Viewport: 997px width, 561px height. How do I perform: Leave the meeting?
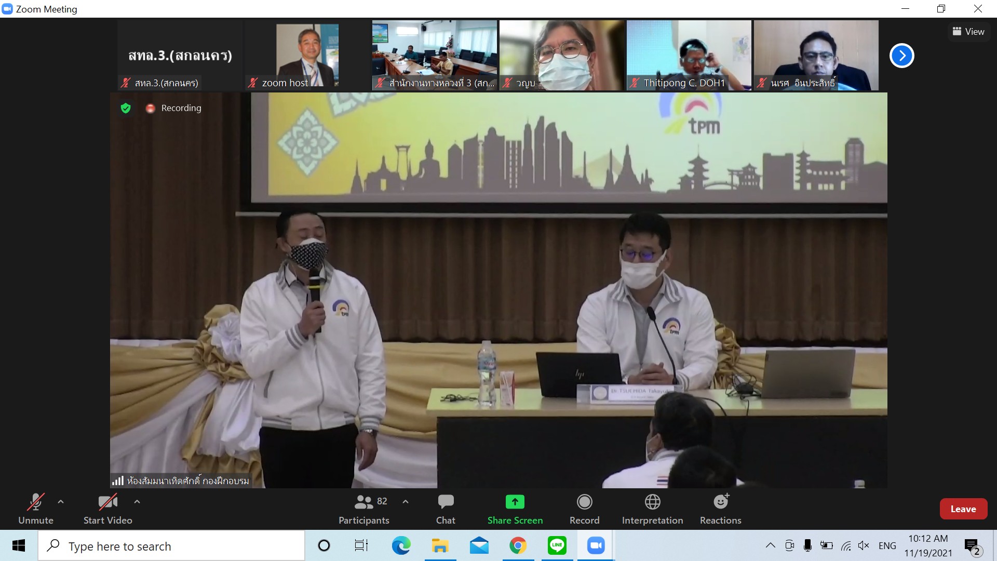(963, 509)
